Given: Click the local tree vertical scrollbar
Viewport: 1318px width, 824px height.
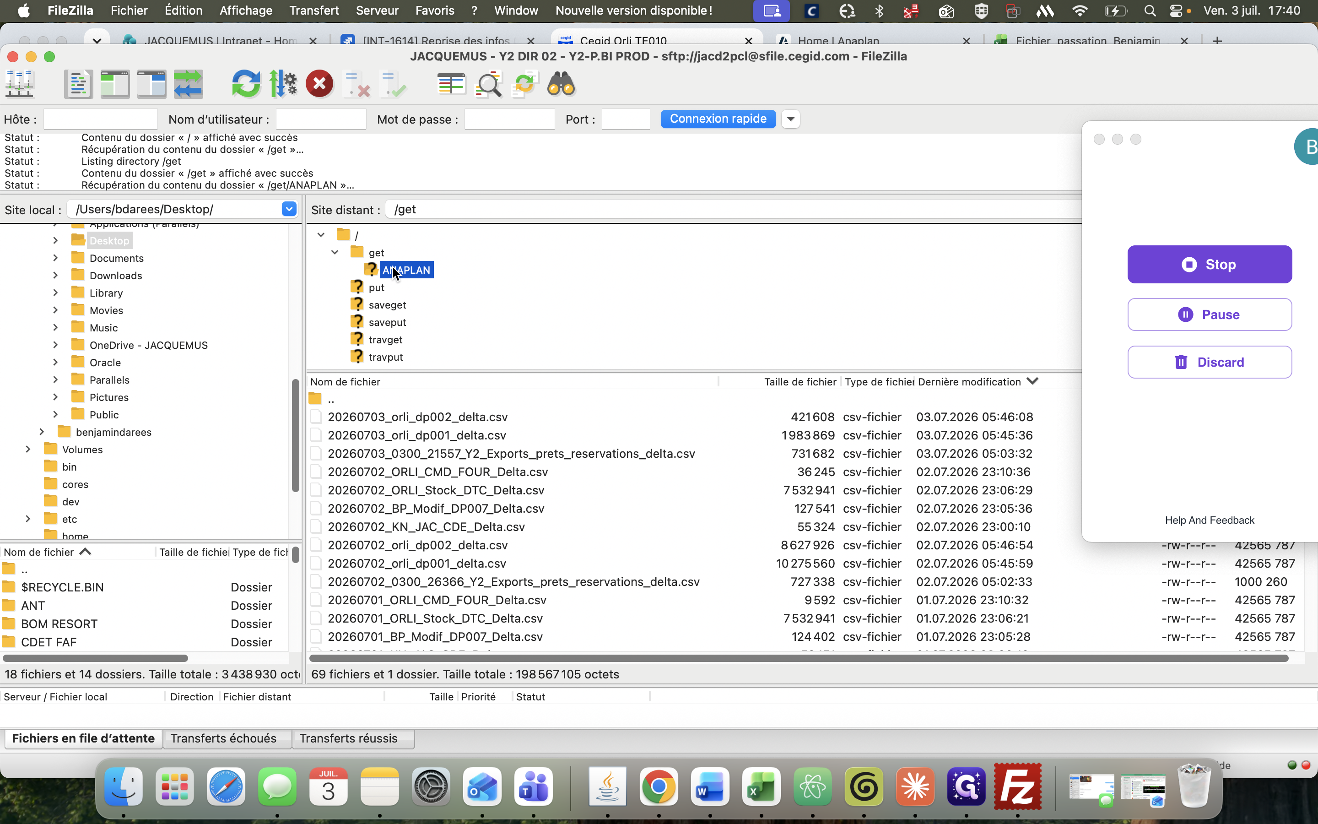Looking at the screenshot, I should (x=296, y=435).
